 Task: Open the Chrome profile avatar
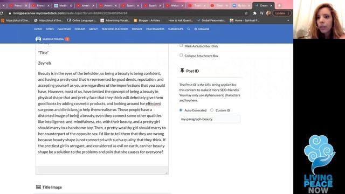(268, 13)
